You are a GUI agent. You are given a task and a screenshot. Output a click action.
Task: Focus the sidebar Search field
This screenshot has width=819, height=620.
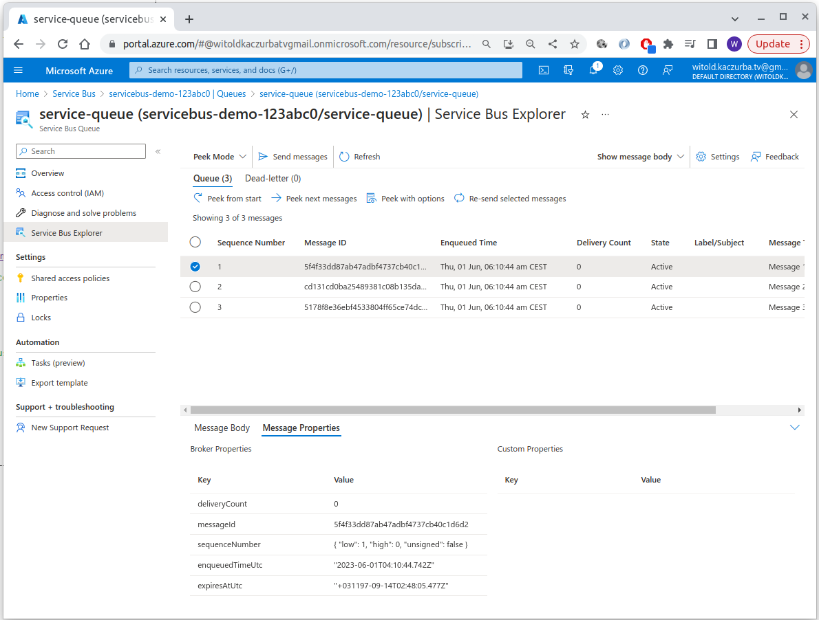click(81, 151)
